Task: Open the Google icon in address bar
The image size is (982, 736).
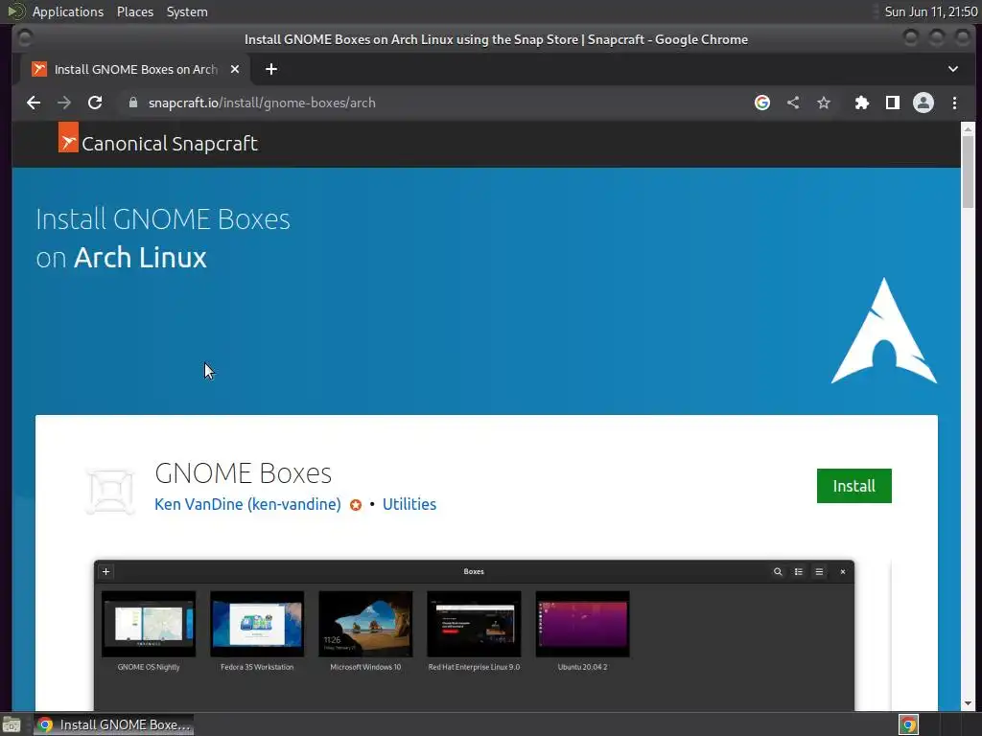Action: tap(761, 103)
